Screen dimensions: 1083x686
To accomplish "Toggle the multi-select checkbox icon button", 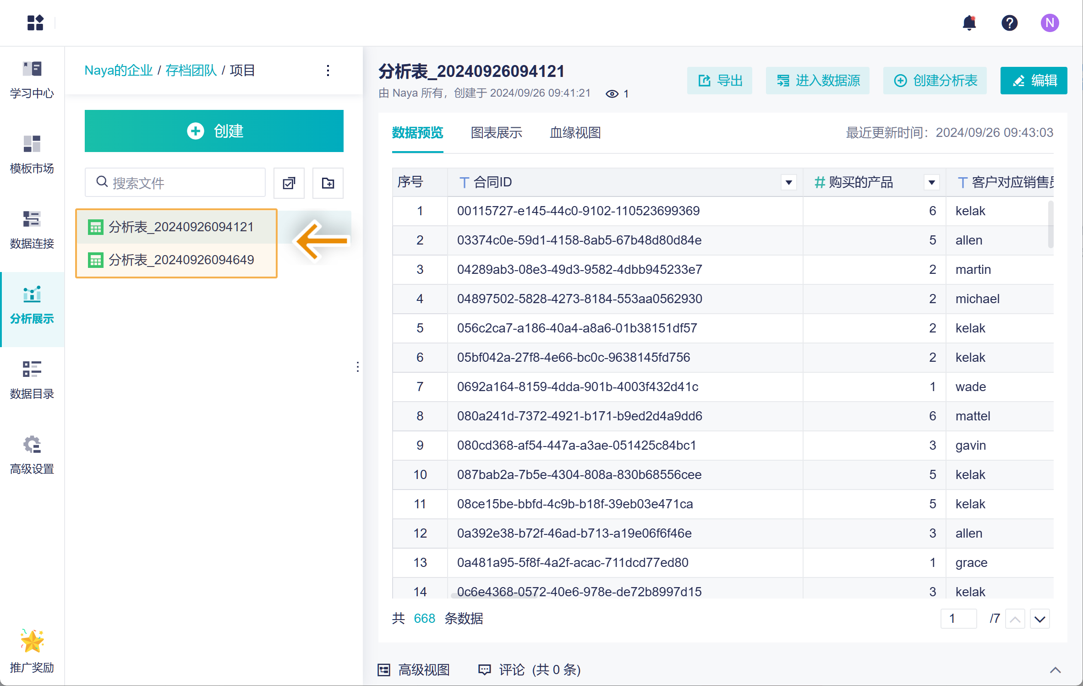I will point(289,183).
